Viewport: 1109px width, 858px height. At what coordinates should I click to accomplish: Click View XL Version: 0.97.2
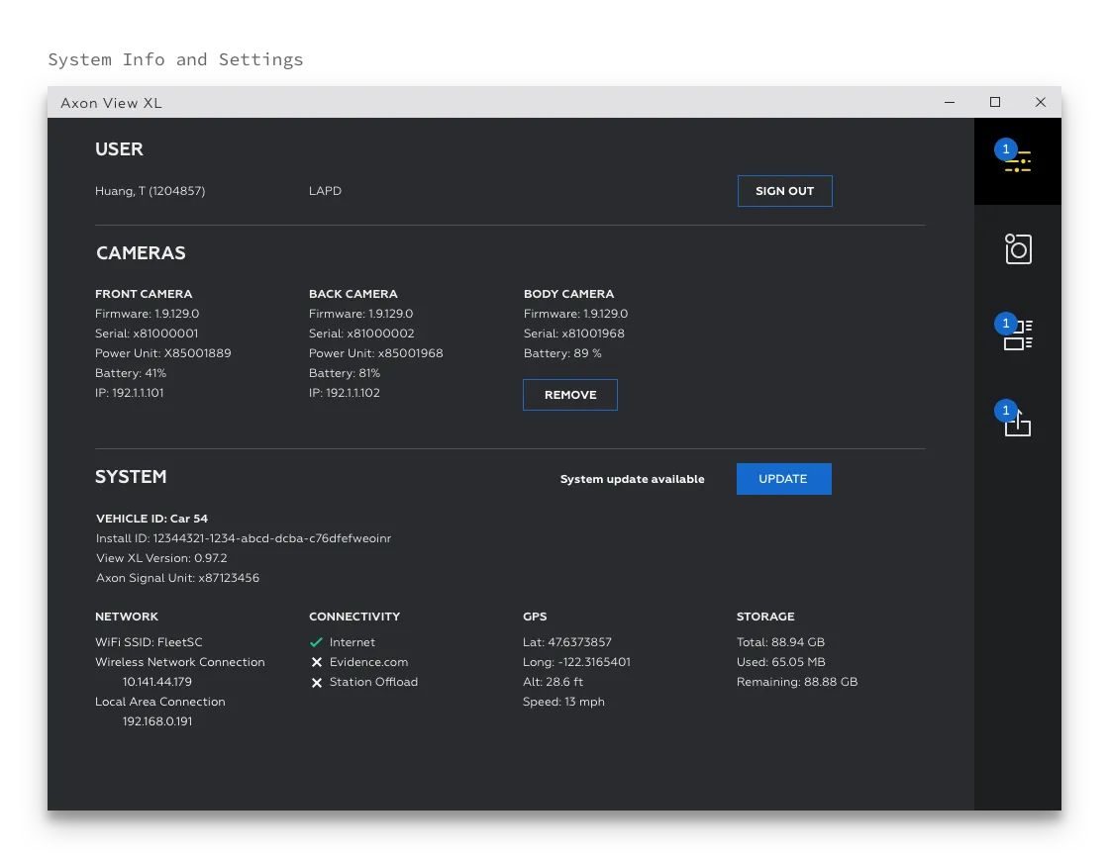coord(161,557)
